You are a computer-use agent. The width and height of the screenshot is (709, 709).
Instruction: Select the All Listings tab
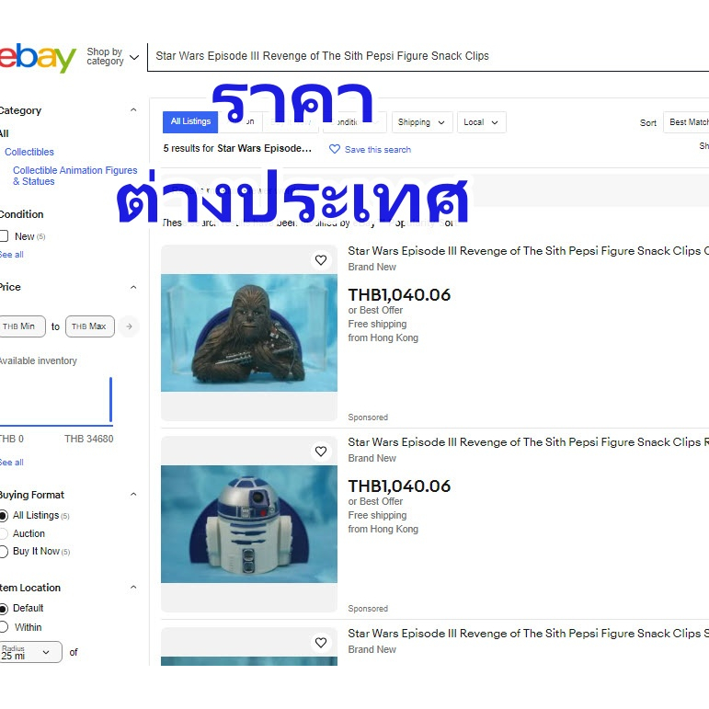[190, 121]
